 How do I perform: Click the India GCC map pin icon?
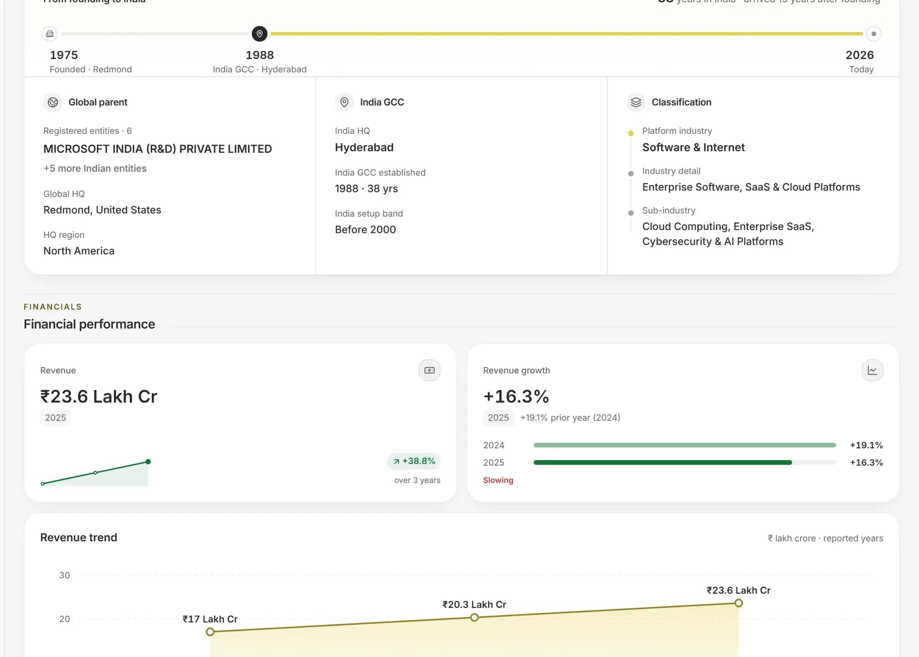344,102
